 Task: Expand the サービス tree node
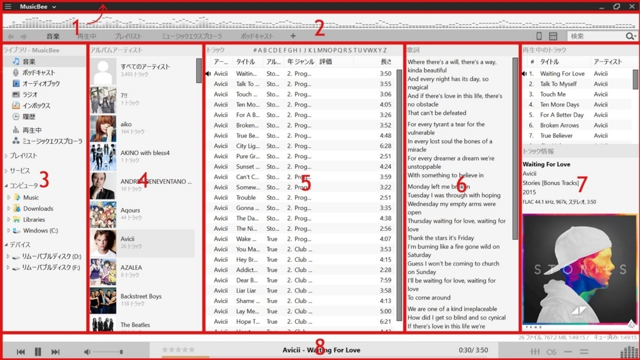pos(6,171)
